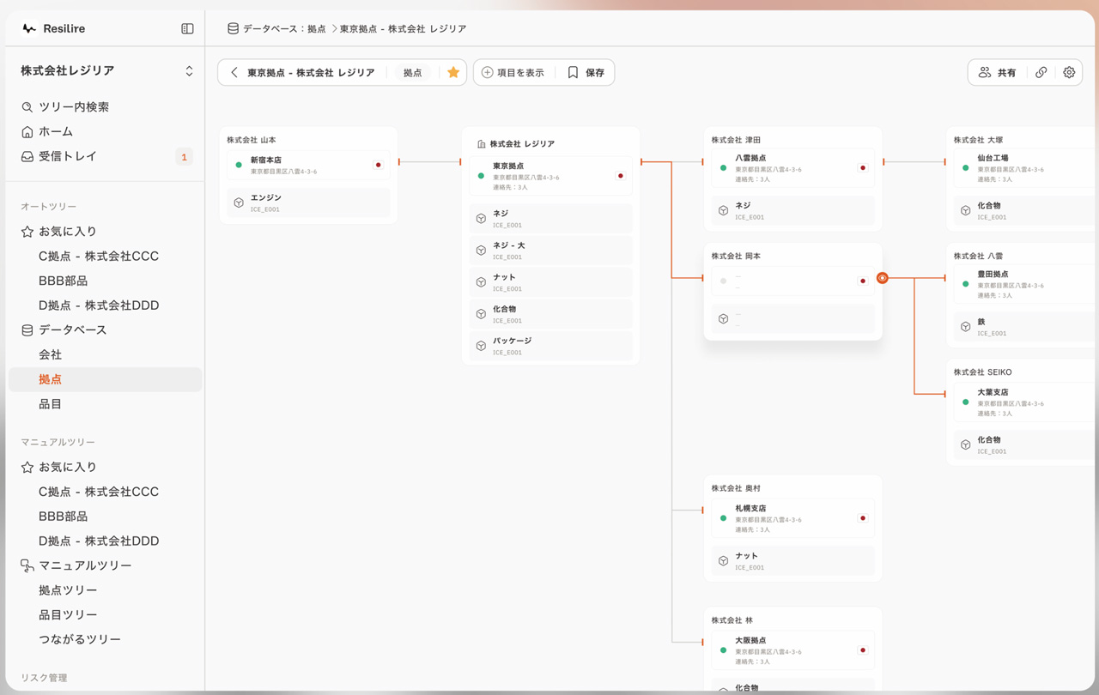Image resolution: width=1099 pixels, height=695 pixels.
Task: Collapse the sidebar using panel icon
Action: point(187,28)
